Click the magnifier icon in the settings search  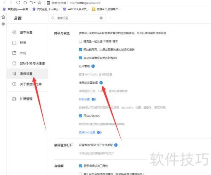(x=53, y=18)
